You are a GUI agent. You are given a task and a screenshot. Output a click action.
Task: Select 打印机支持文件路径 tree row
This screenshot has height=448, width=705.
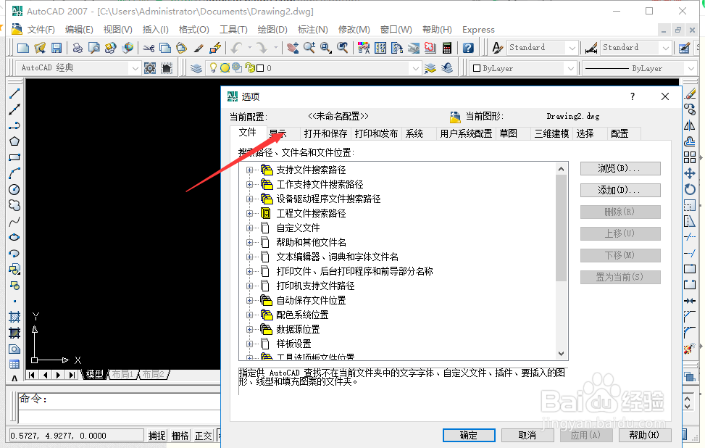[x=315, y=286]
